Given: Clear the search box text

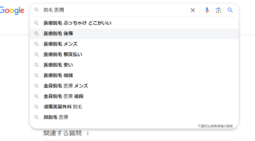Looking at the screenshot, I should (x=193, y=10).
